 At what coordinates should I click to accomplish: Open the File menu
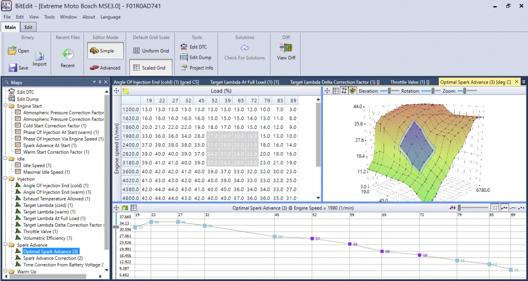point(7,17)
